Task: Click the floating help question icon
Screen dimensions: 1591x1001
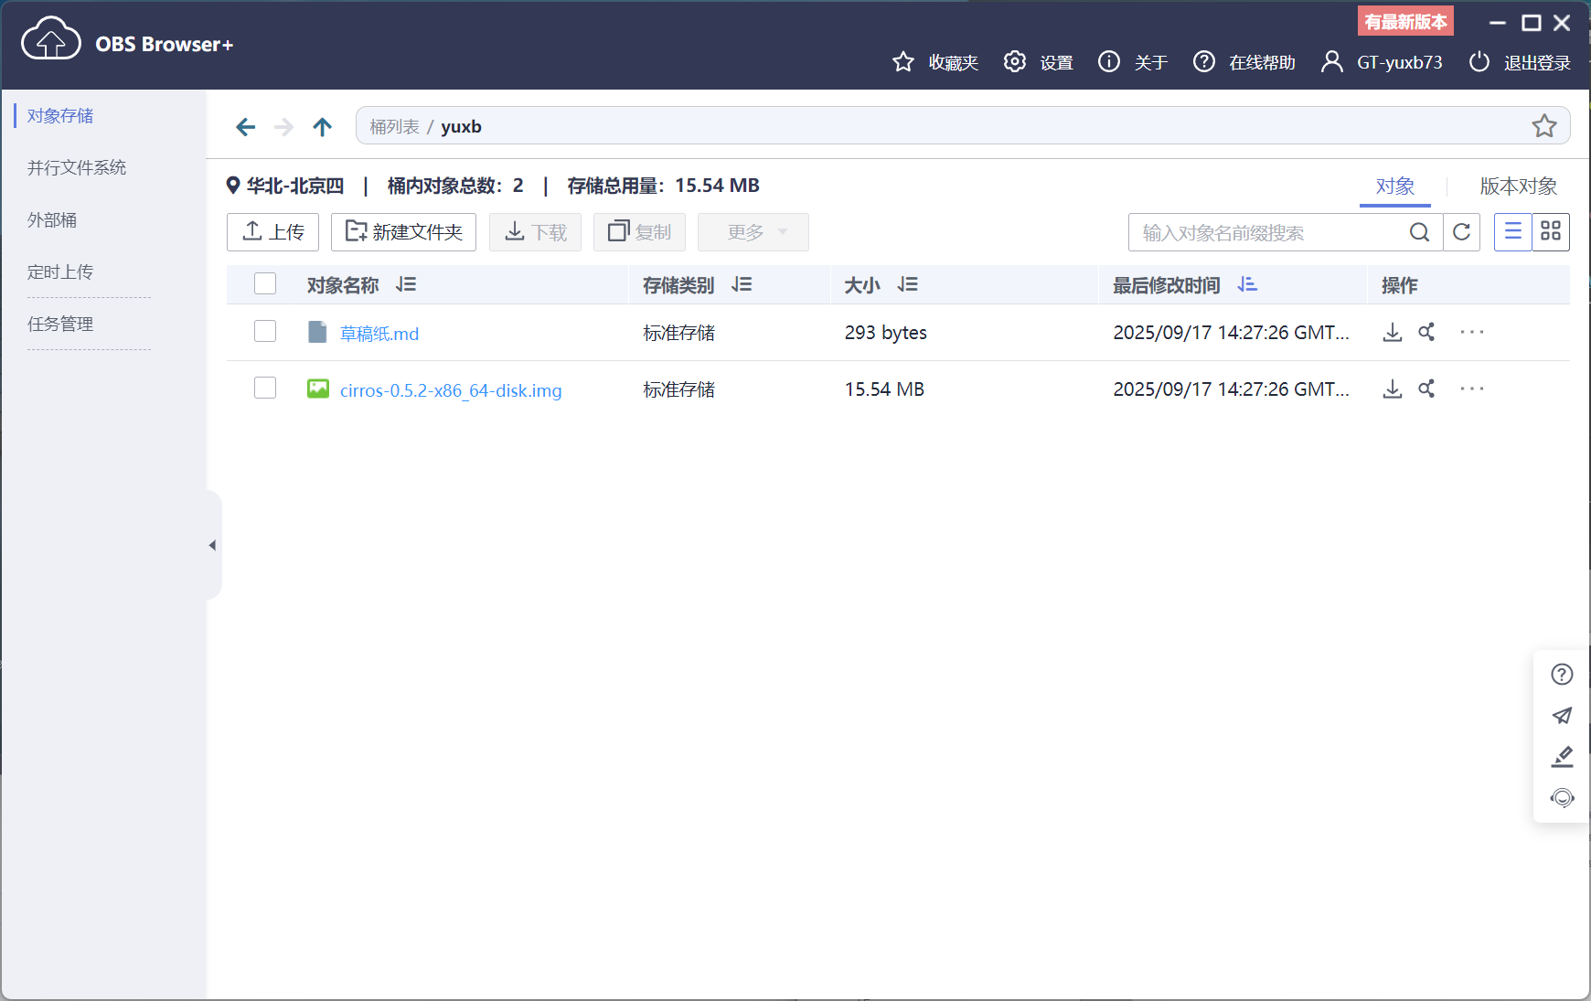Action: click(1562, 675)
